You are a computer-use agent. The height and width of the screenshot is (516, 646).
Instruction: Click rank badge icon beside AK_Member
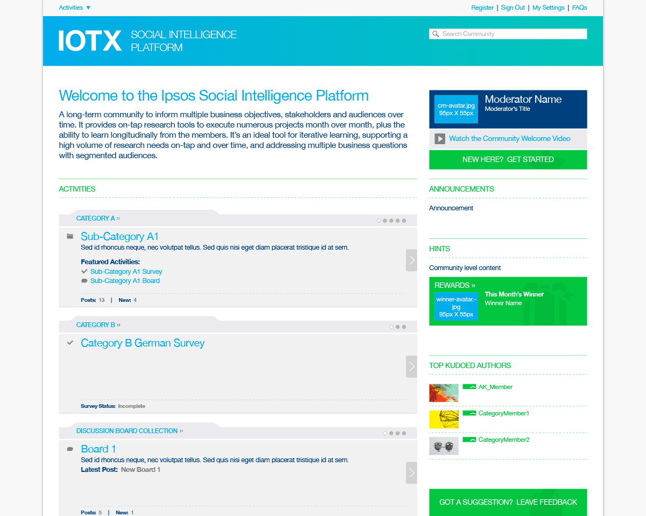pyautogui.click(x=469, y=386)
